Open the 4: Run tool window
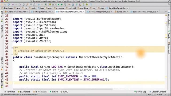The width and height of the screenshot is (171, 96). (54, 92)
